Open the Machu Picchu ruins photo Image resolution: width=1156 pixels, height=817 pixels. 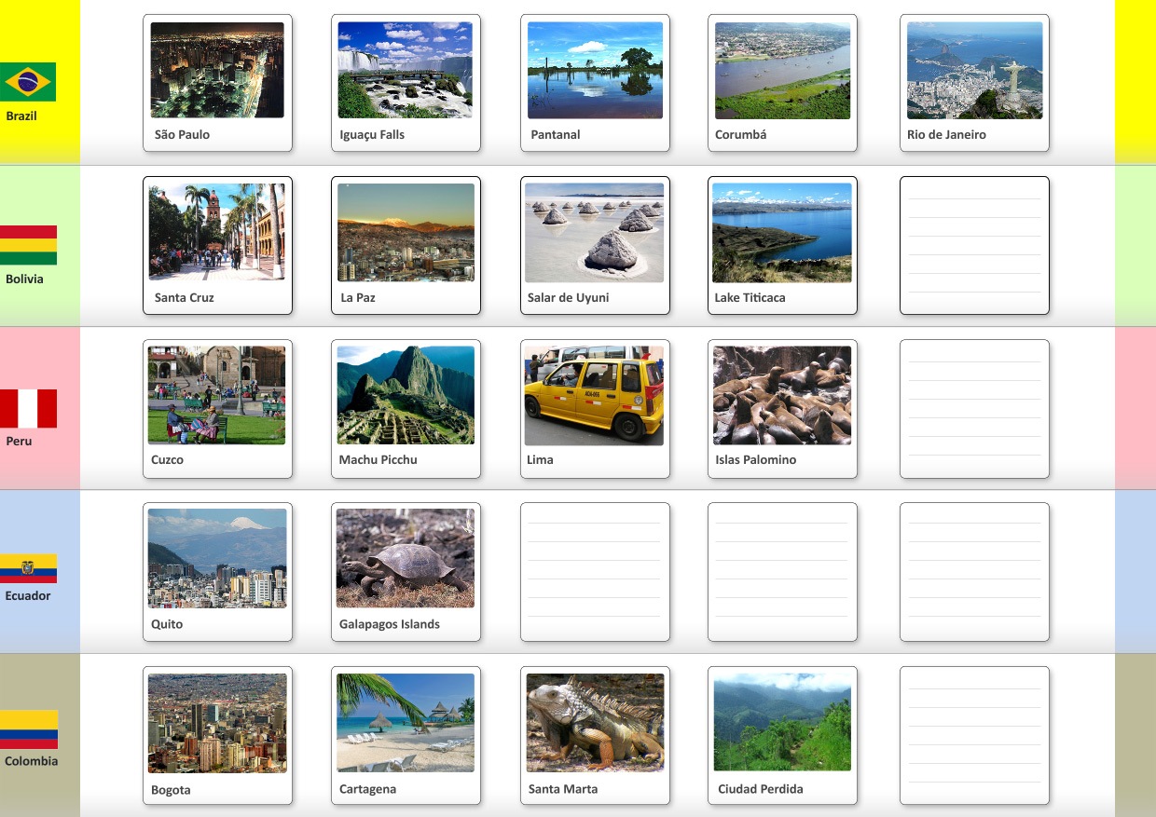[x=406, y=395]
